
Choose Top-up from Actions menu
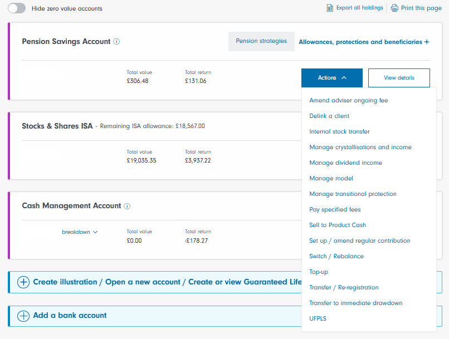pos(319,272)
